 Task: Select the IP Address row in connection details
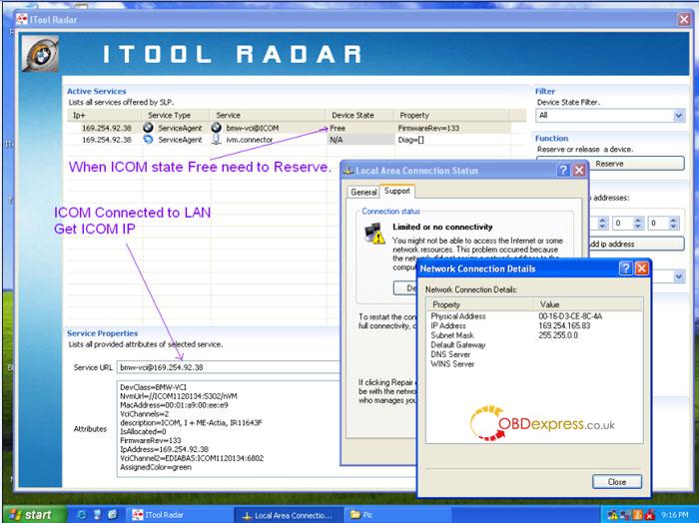tap(534, 325)
